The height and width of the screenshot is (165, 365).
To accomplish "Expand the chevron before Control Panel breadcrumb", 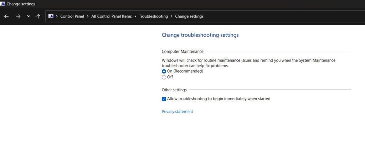I will click(57, 16).
